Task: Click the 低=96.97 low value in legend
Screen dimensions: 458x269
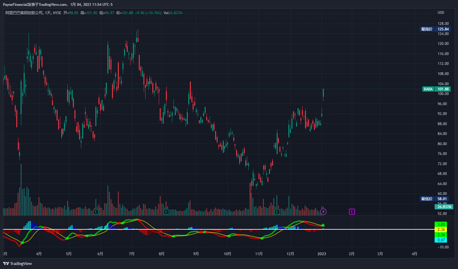Action: [106, 13]
